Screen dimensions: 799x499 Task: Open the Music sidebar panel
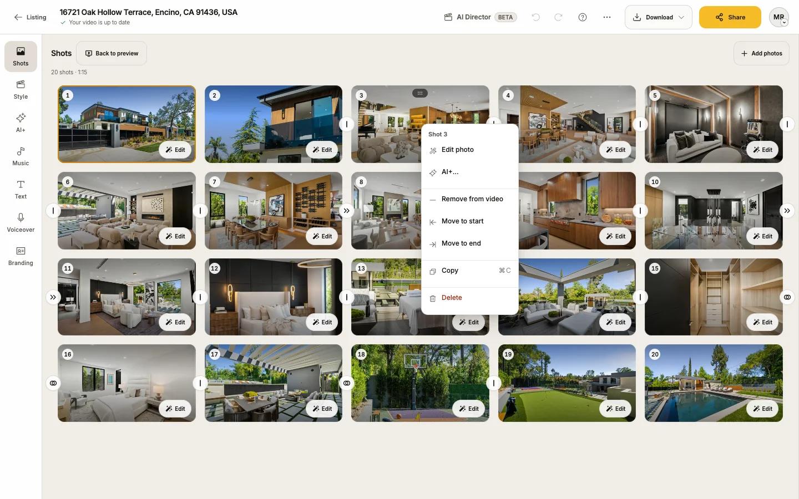click(x=21, y=156)
